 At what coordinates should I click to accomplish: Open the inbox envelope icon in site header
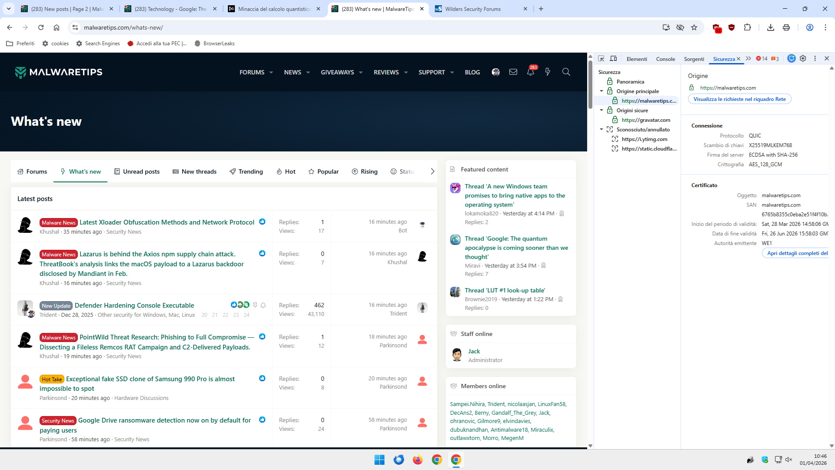click(513, 72)
